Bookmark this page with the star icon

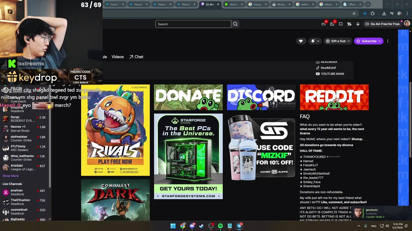point(354,13)
